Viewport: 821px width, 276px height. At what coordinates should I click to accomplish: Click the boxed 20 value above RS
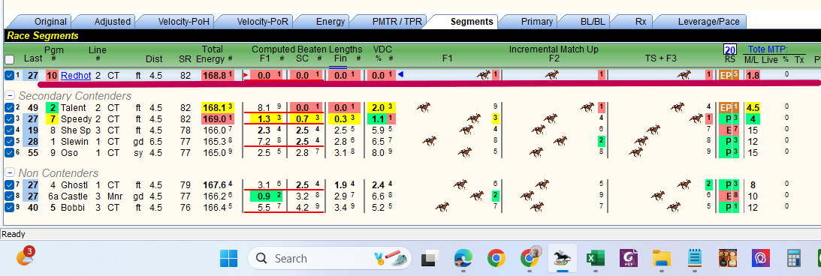point(730,49)
